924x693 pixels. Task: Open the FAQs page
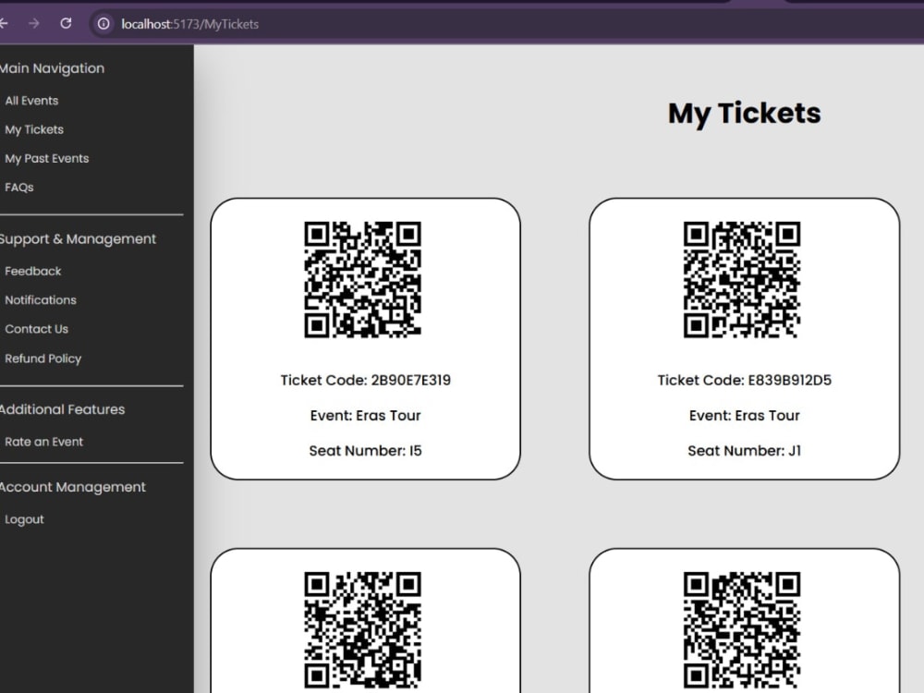pos(19,188)
